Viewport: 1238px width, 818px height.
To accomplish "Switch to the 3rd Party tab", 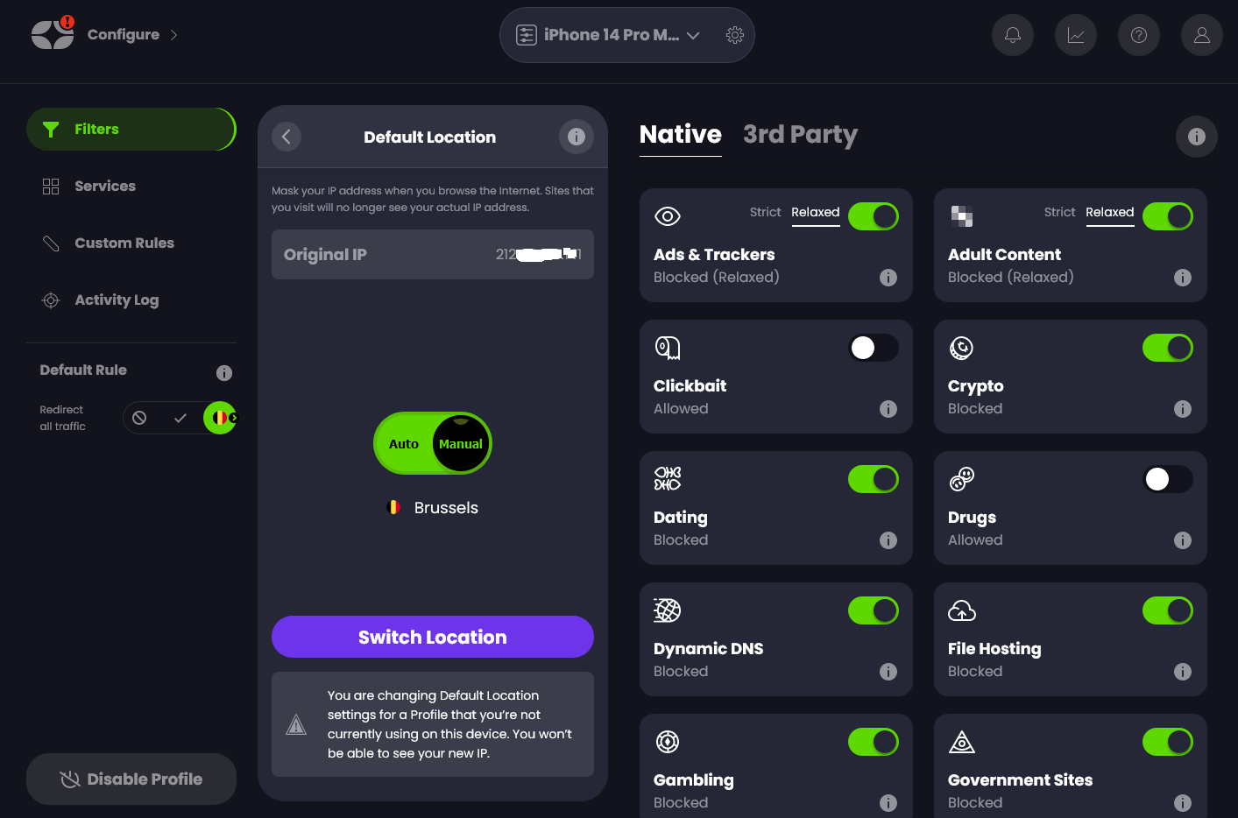I will tap(799, 135).
